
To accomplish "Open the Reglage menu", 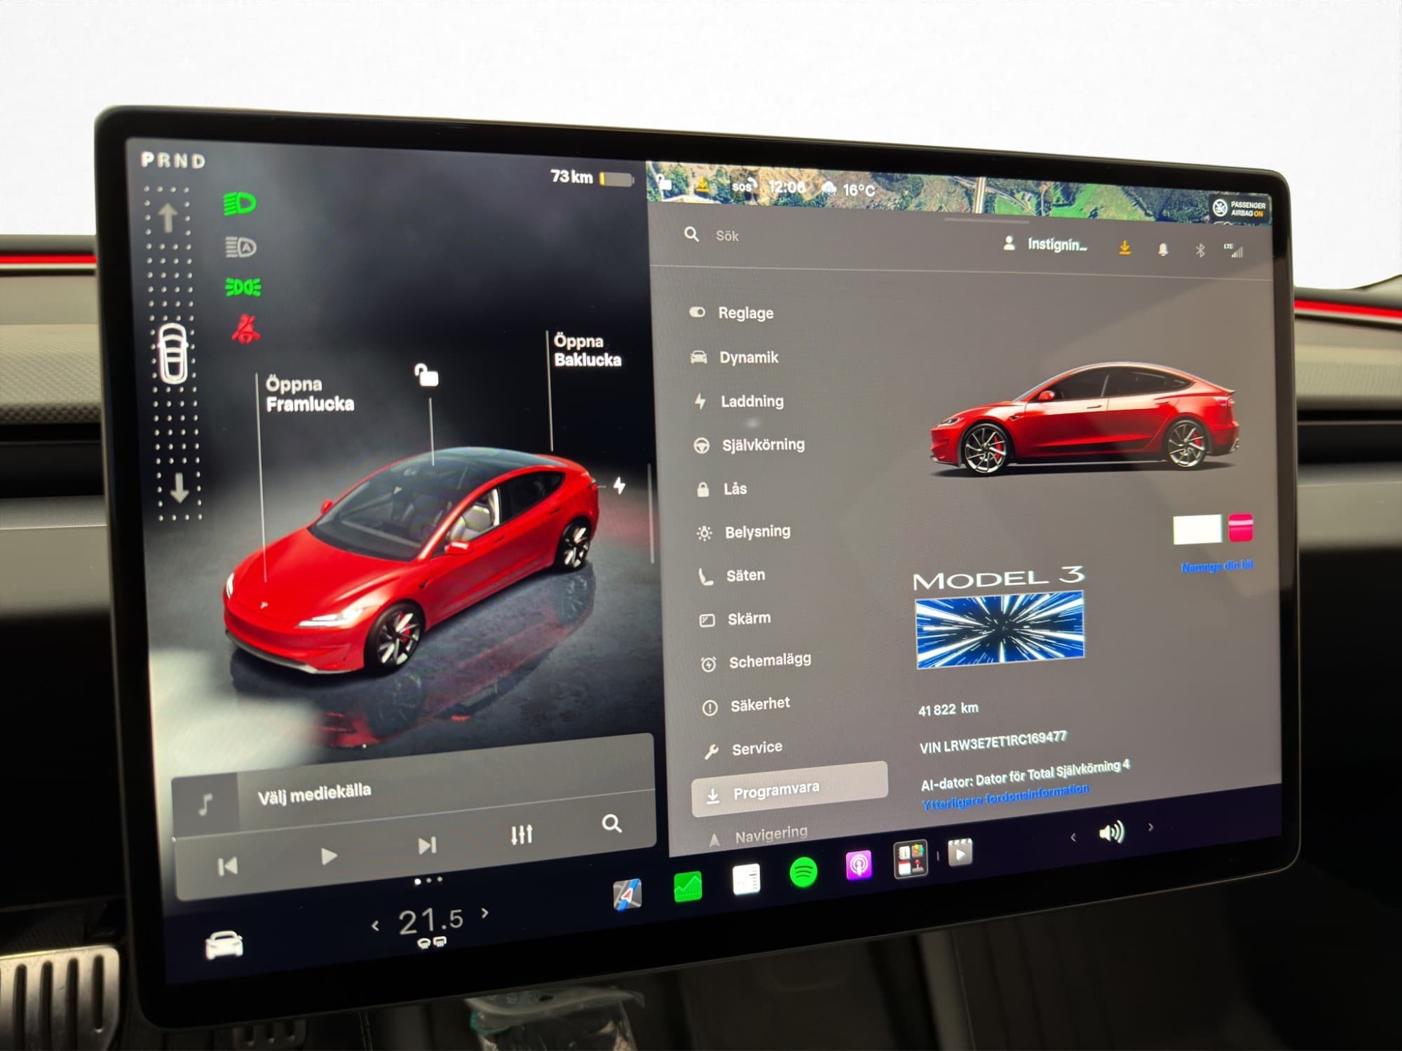I will 733,312.
